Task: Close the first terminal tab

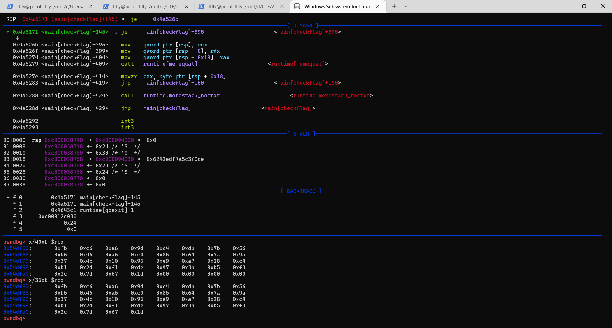Action: (x=91, y=6)
